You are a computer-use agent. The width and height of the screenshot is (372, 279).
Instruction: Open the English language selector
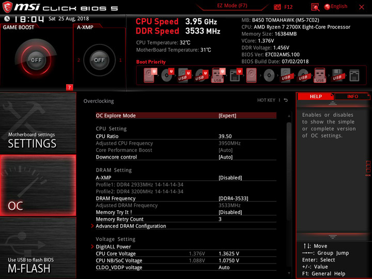click(x=336, y=7)
